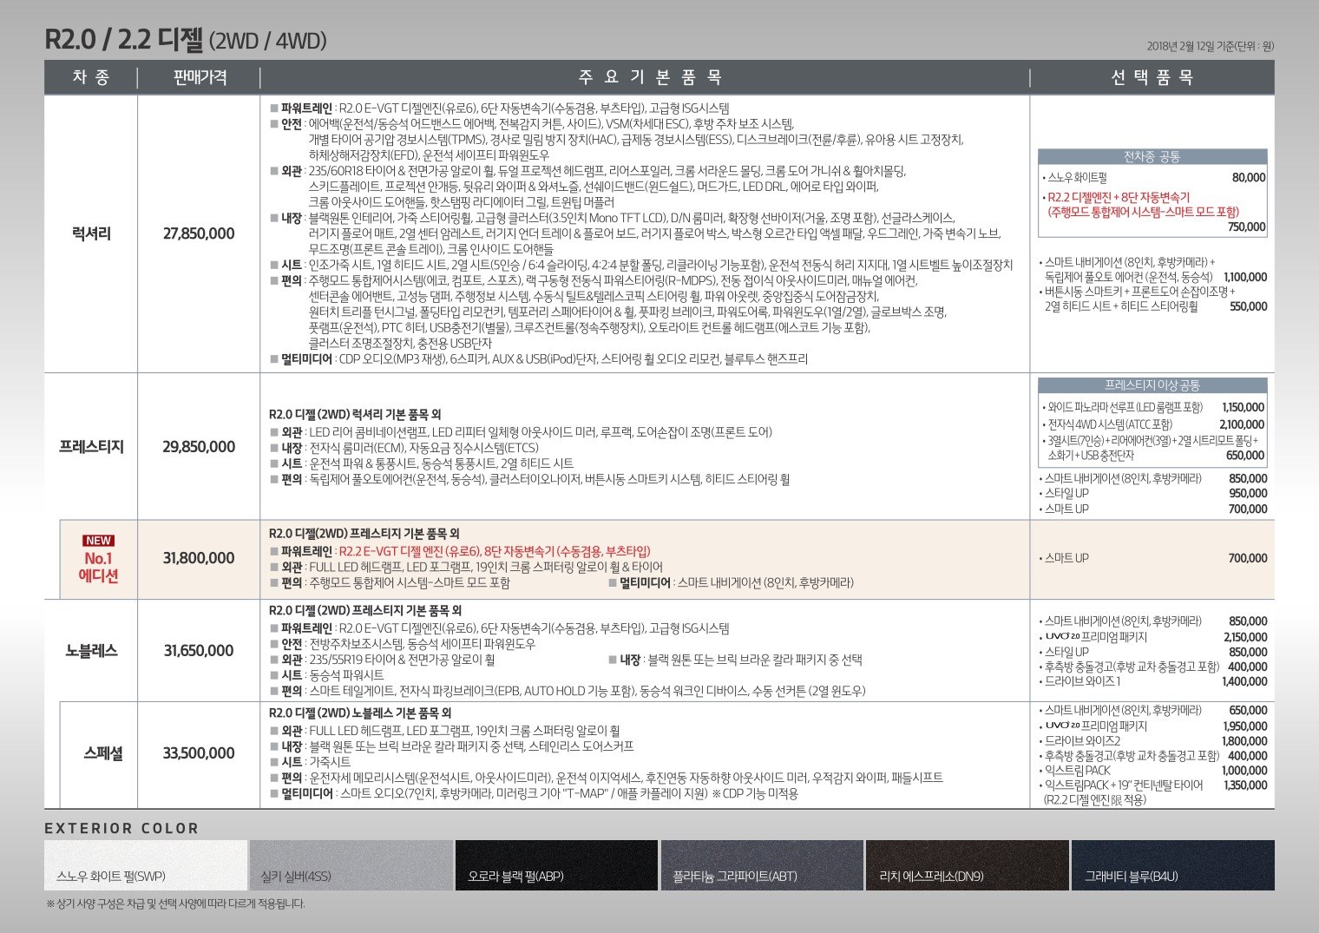Image resolution: width=1319 pixels, height=933 pixels.
Task: Pick the 오로라 블랙 펄(ABP) swatch
Action: tap(555, 864)
